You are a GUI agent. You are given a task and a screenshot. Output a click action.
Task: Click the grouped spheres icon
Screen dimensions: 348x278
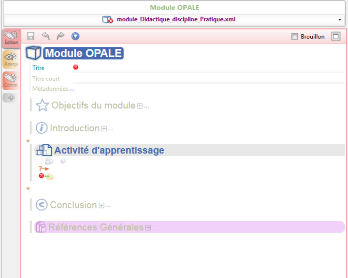pyautogui.click(x=49, y=161)
